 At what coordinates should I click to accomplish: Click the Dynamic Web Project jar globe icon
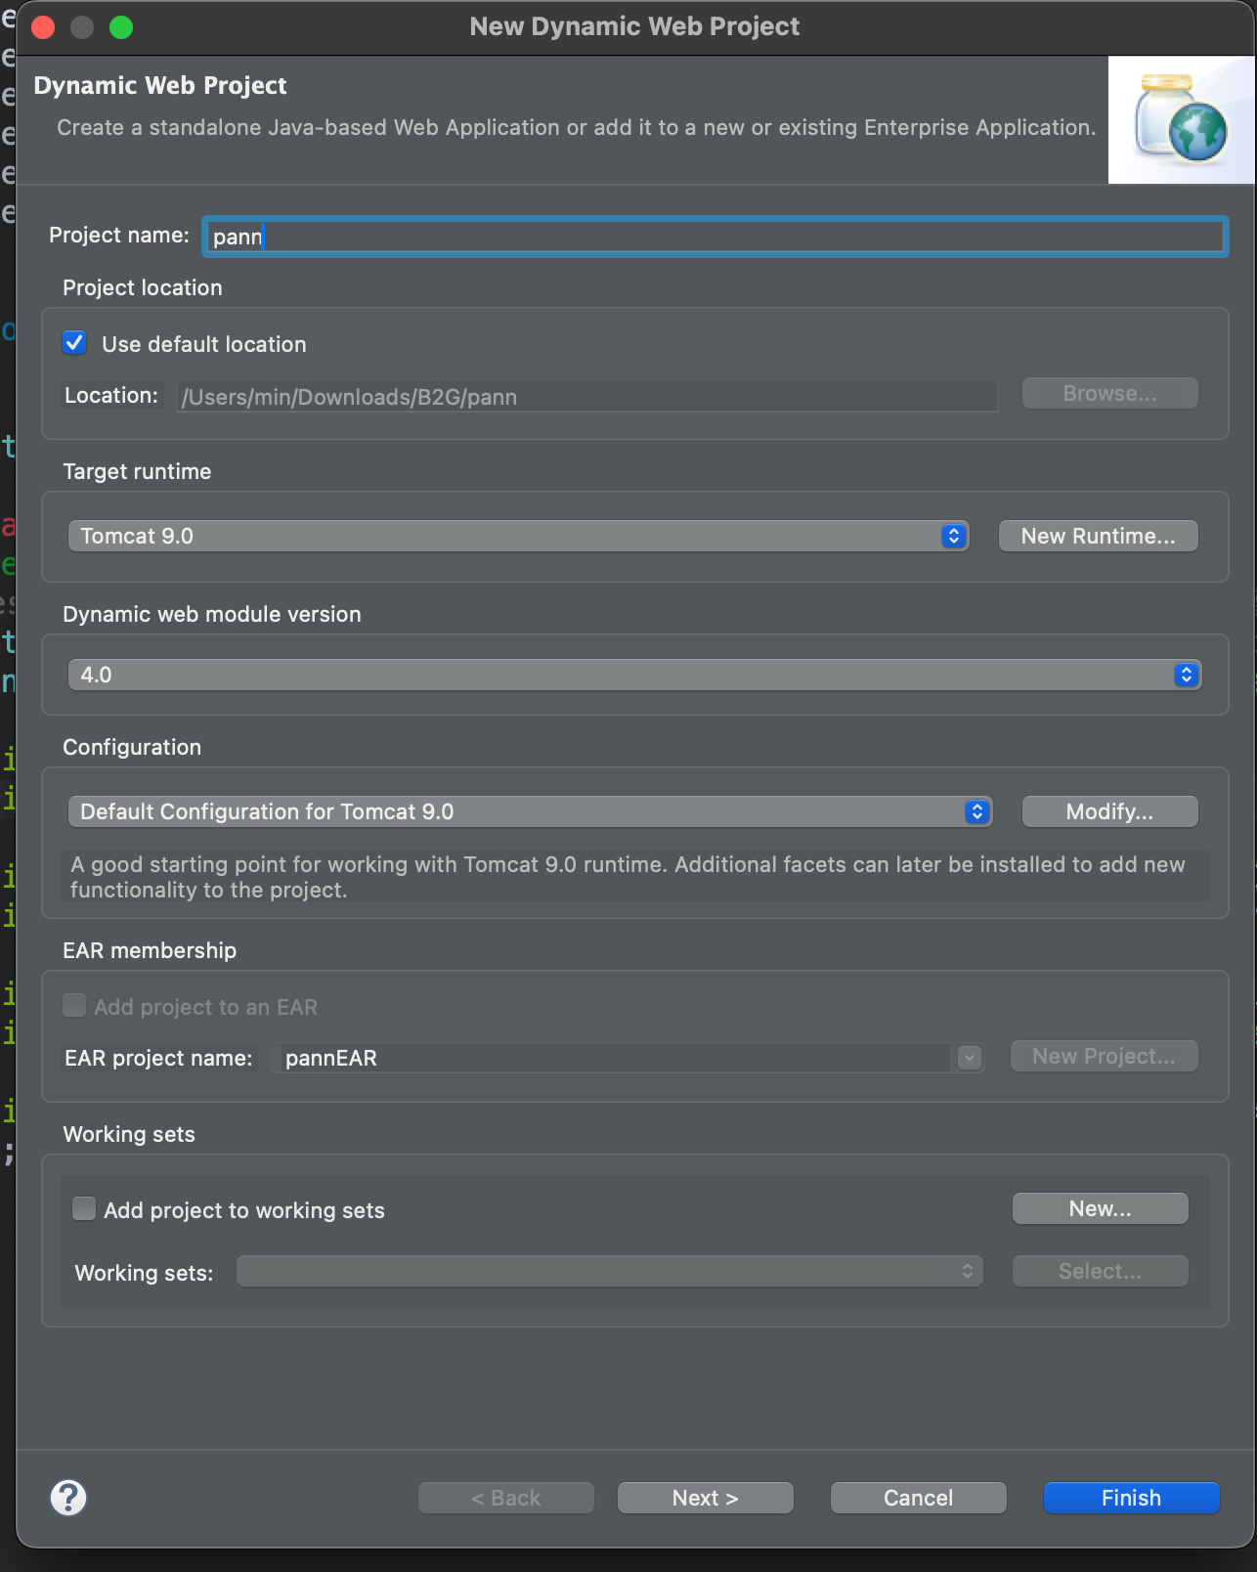coord(1181,119)
